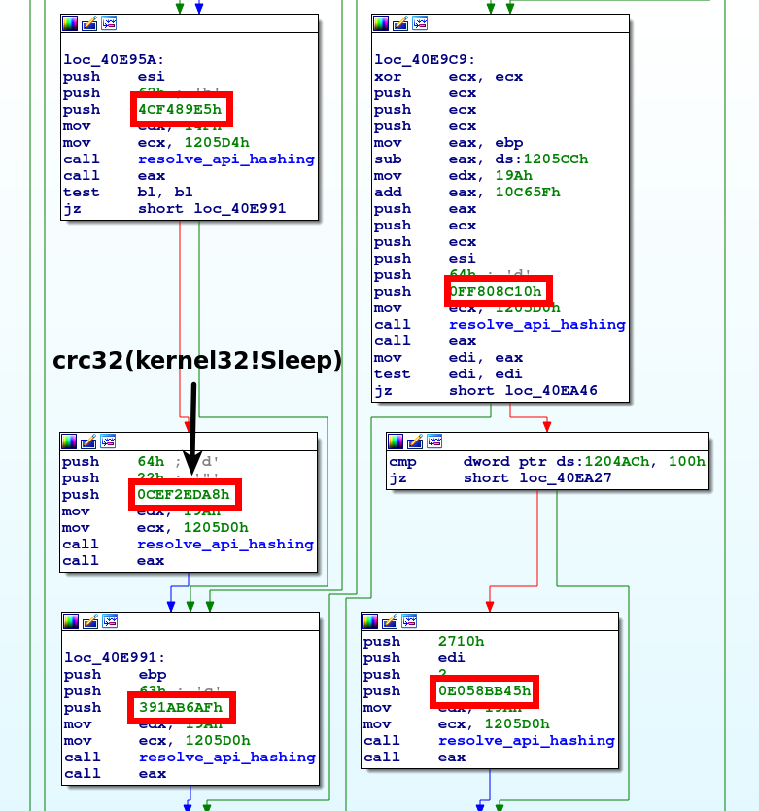Select 'mov eax, ebp' instruction

pyautogui.click(x=449, y=143)
